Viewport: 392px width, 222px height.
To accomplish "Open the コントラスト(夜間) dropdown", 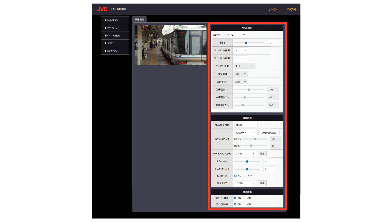I will tap(241, 58).
